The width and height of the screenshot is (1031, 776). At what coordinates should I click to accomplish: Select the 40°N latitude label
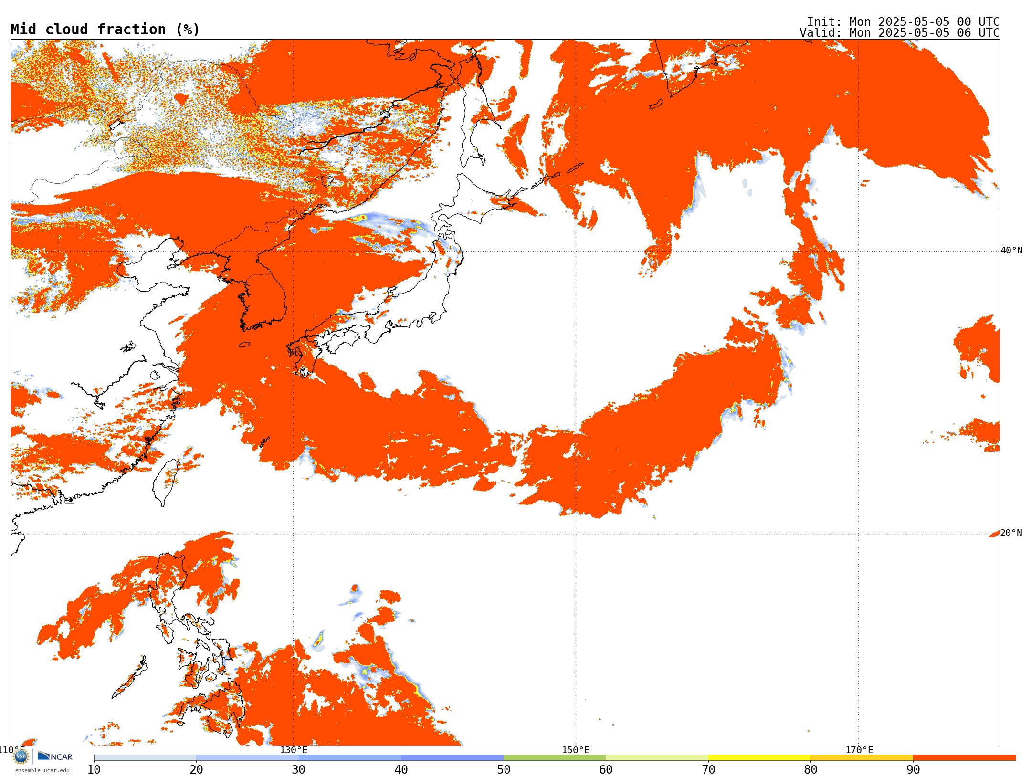point(1011,251)
